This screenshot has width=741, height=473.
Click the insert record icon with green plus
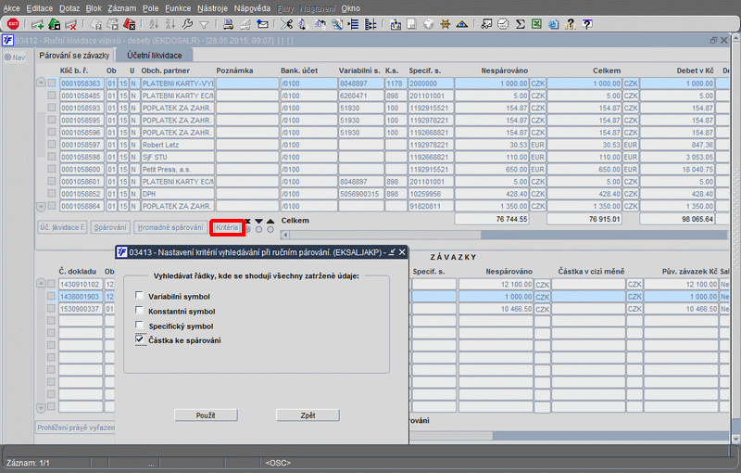37,24
